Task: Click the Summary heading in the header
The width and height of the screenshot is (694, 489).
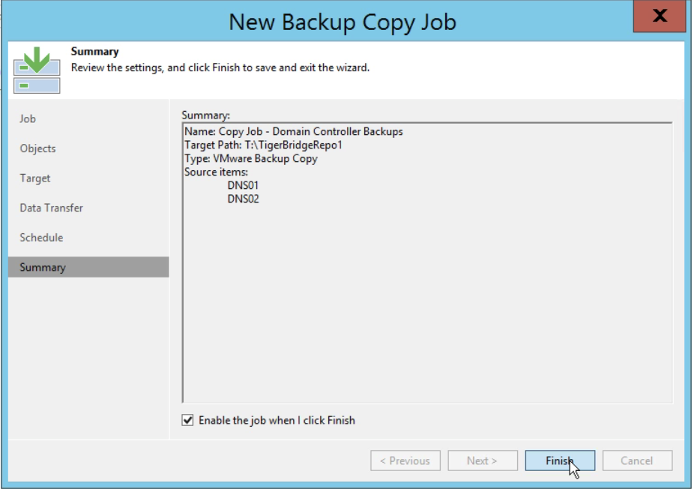Action: pyautogui.click(x=94, y=52)
